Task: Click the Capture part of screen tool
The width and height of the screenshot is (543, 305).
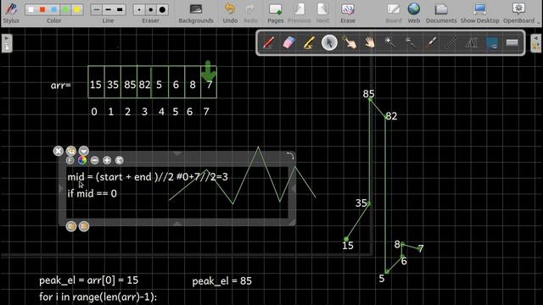Action: coord(492,43)
